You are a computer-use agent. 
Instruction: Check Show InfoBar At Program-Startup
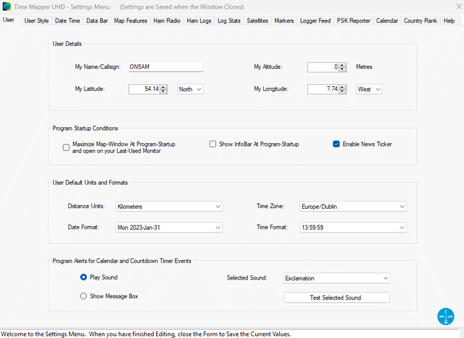pyautogui.click(x=213, y=144)
